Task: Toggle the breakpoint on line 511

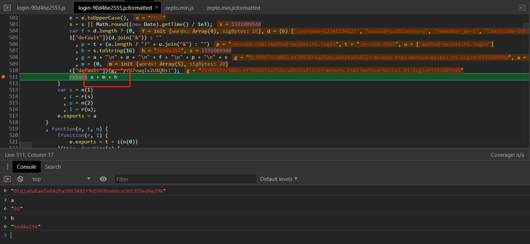Action: click(x=4, y=77)
